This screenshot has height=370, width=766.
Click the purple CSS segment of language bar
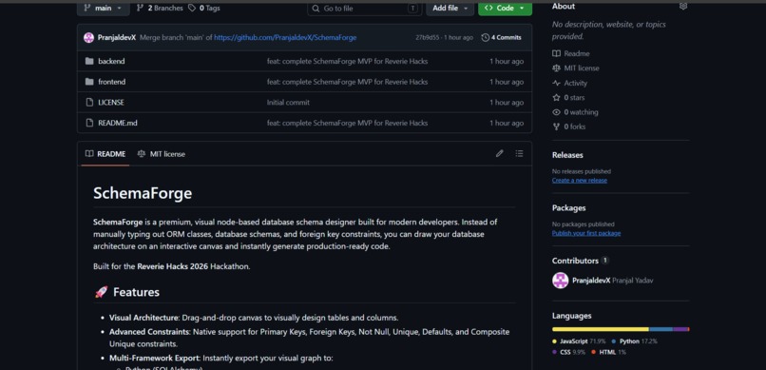(680, 329)
